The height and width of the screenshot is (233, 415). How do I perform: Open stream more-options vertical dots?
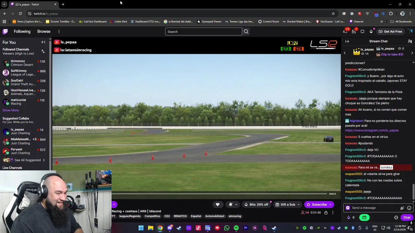[x=333, y=213]
